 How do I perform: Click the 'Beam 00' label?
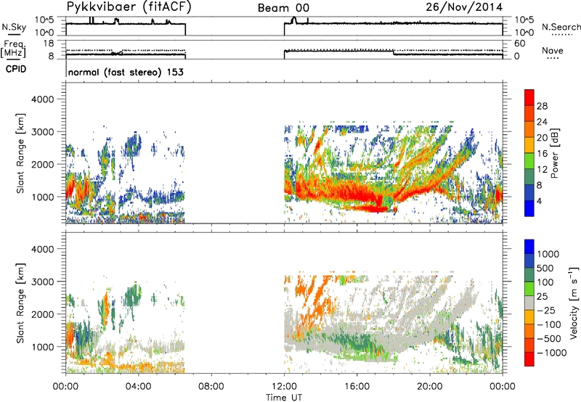tap(283, 8)
